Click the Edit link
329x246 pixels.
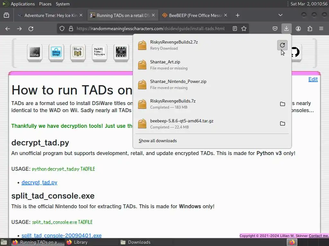click(313, 79)
